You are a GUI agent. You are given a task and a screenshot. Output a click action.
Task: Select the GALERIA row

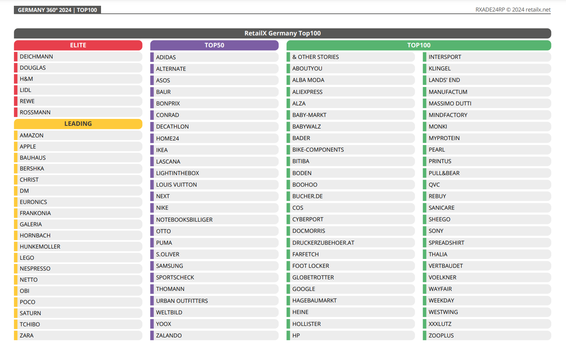point(78,224)
